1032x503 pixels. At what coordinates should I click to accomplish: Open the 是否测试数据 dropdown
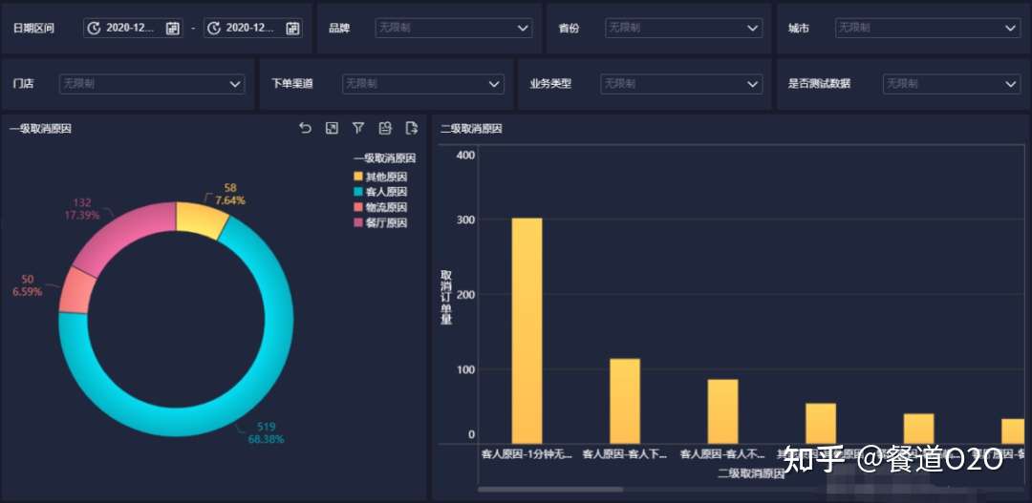point(952,84)
